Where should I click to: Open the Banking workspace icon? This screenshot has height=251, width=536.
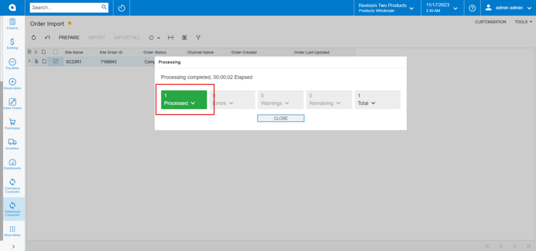tap(13, 44)
